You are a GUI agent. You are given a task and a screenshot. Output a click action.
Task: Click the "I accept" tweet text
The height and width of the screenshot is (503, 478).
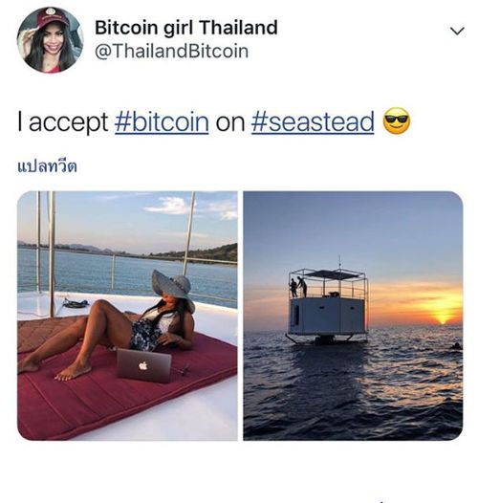coord(63,121)
